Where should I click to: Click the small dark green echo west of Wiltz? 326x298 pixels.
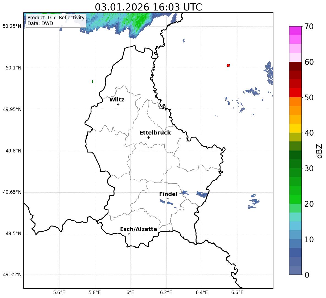pos(93,81)
